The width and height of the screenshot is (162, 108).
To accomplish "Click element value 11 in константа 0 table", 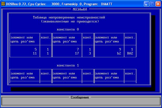I will click(x=35, y=53).
